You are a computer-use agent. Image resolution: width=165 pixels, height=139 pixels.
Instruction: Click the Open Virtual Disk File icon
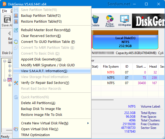pyautogui.click(x=16, y=129)
